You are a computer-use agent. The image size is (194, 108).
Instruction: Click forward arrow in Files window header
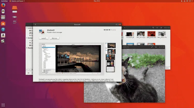(x=125, y=28)
